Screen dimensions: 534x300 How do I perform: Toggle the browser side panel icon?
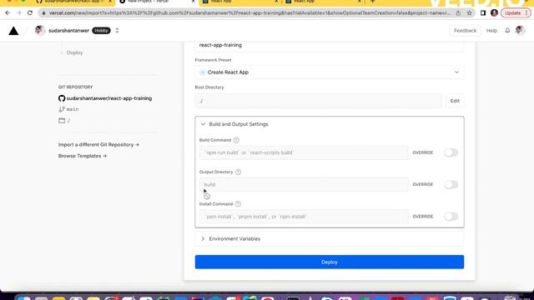click(483, 13)
